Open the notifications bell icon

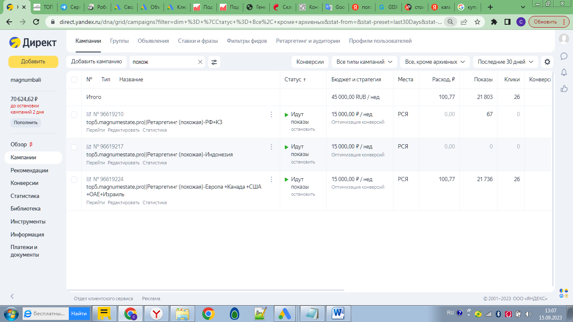pos(564,72)
